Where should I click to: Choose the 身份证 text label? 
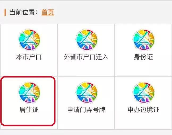(144, 57)
